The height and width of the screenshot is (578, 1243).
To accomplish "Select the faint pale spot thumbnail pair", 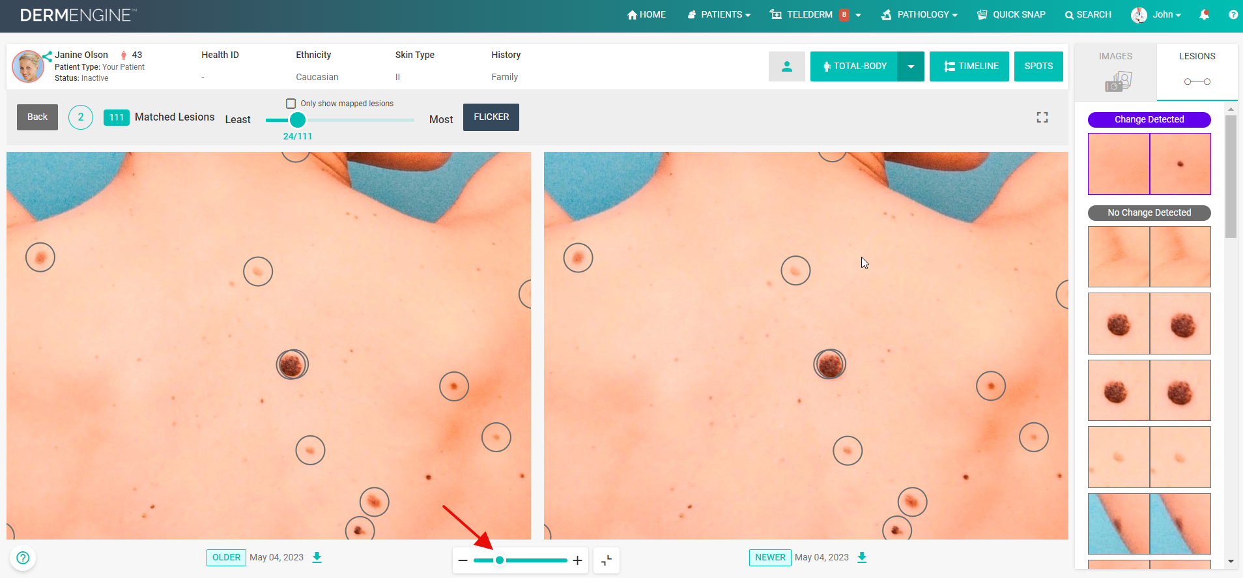I will point(1149,457).
